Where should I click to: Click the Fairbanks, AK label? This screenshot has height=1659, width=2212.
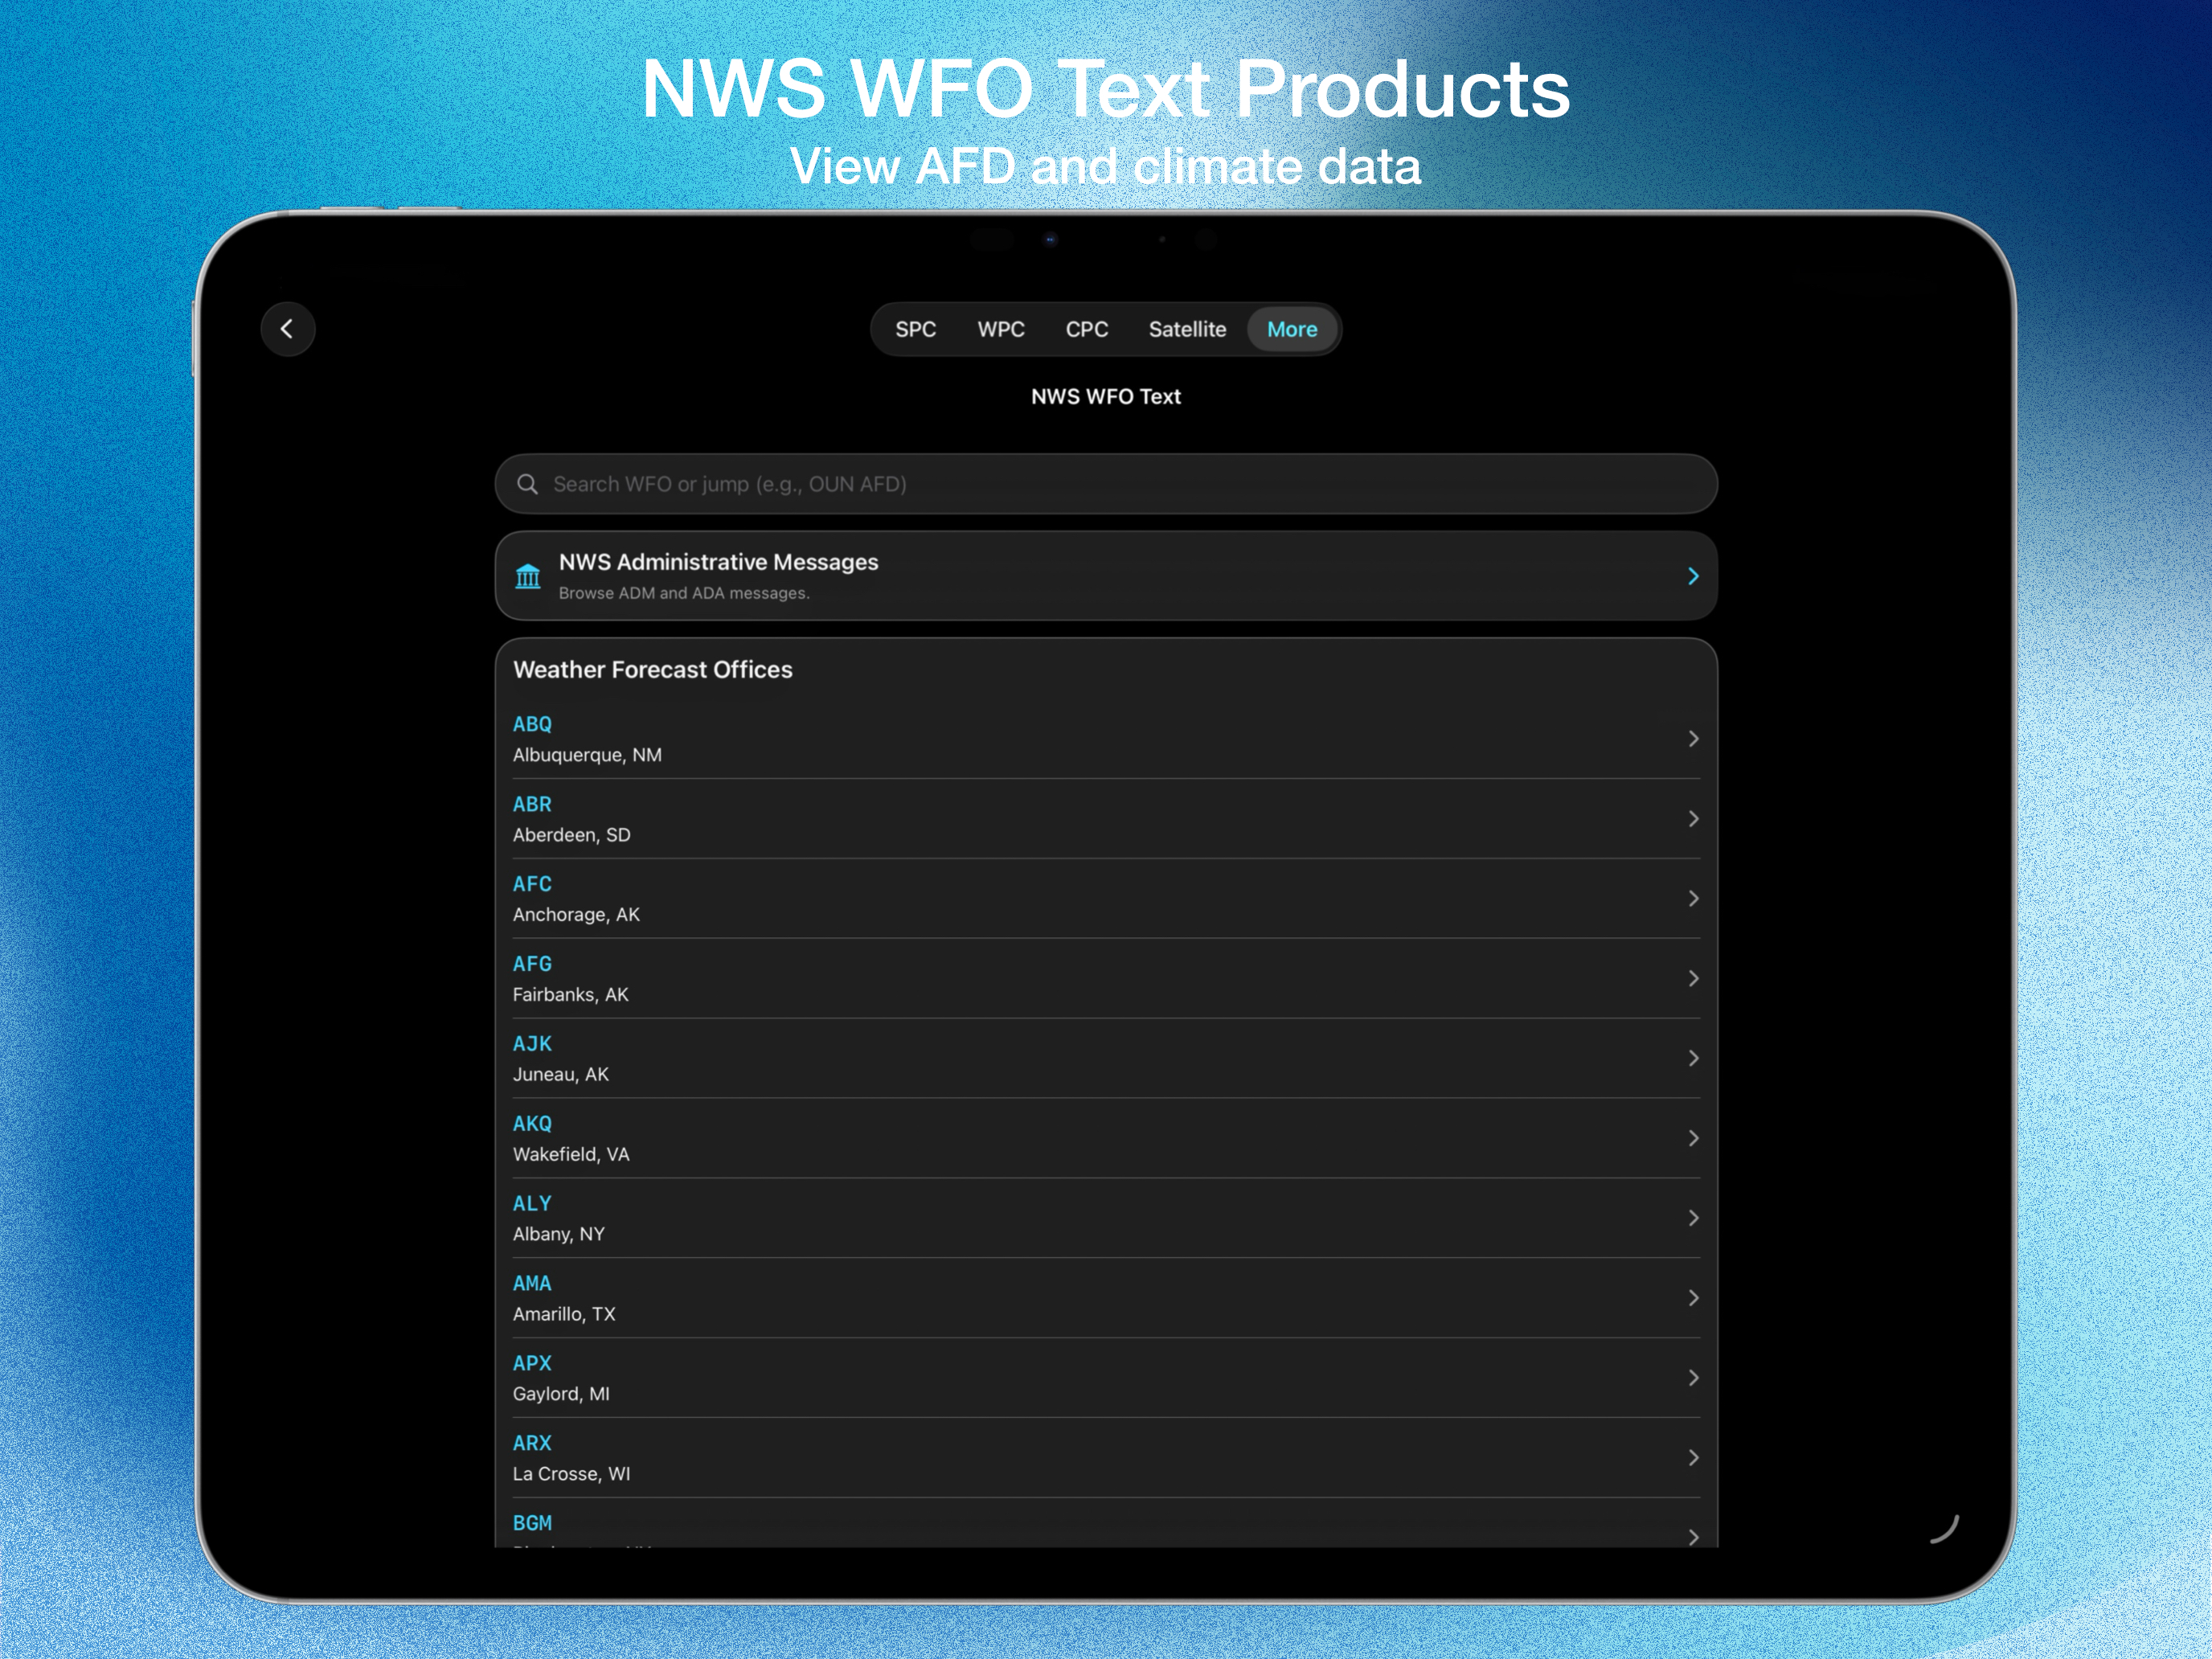click(571, 995)
